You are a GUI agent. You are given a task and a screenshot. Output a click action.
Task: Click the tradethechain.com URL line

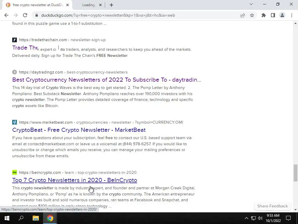[x=62, y=40]
